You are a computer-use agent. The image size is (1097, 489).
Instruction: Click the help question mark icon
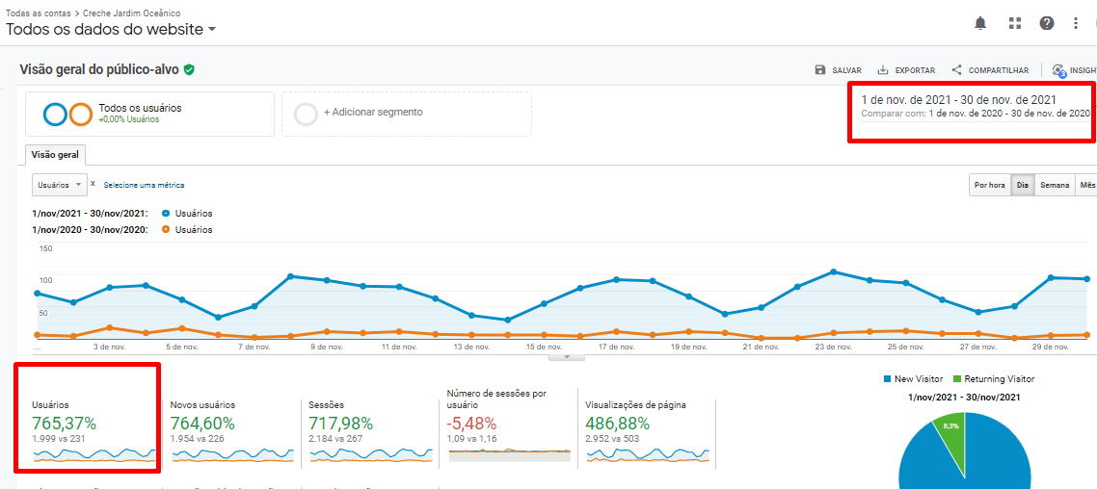[x=1047, y=23]
